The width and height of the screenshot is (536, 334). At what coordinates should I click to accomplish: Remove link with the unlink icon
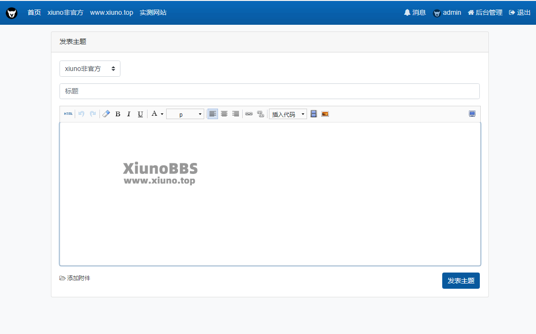point(260,114)
